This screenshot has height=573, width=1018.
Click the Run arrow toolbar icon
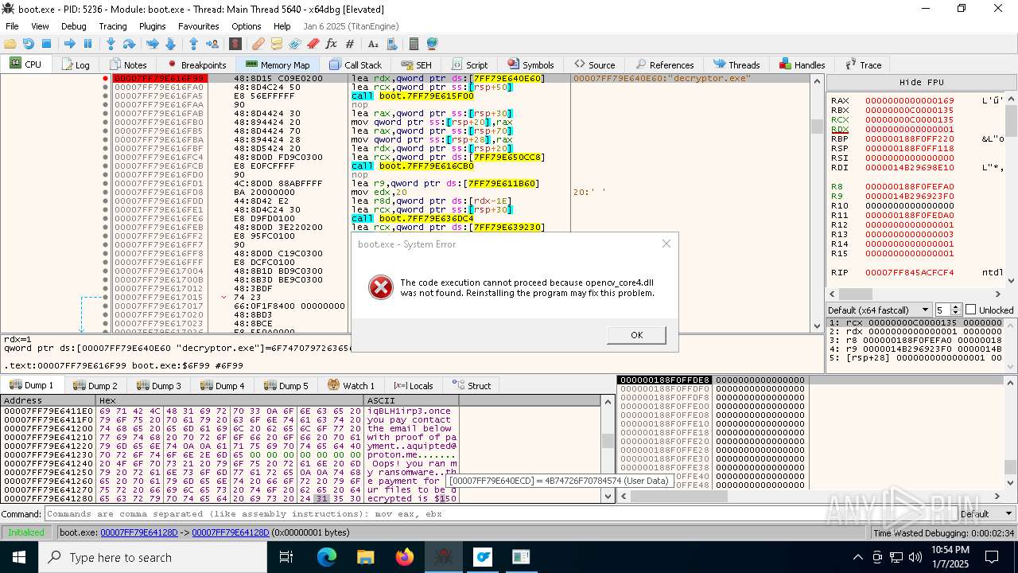pyautogui.click(x=70, y=44)
